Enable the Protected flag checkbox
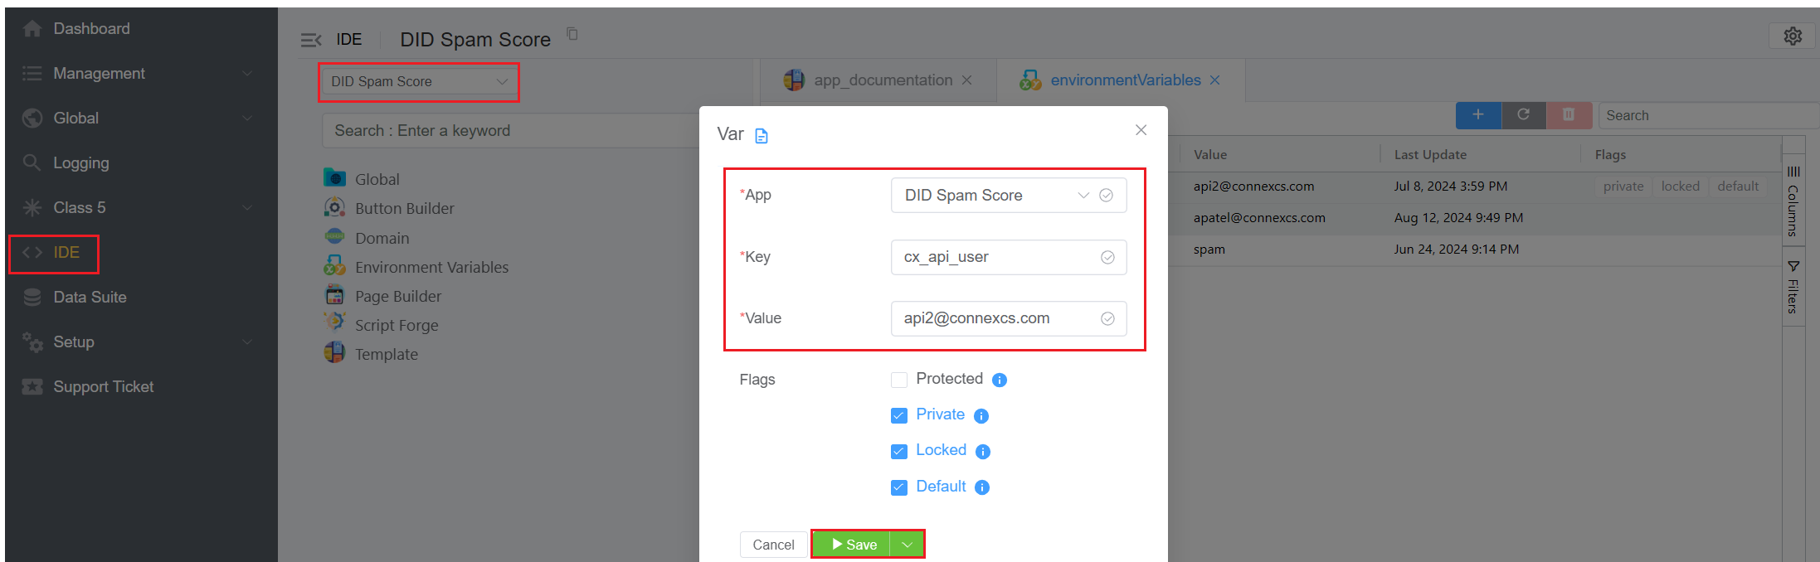The width and height of the screenshot is (1820, 562). (898, 380)
